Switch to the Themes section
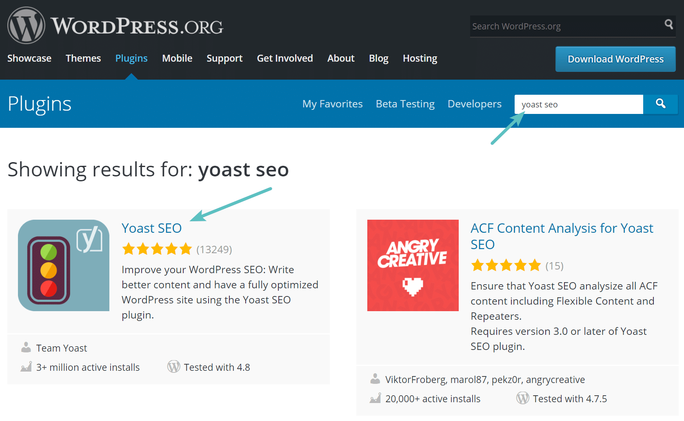The width and height of the screenshot is (684, 421). [x=83, y=58]
